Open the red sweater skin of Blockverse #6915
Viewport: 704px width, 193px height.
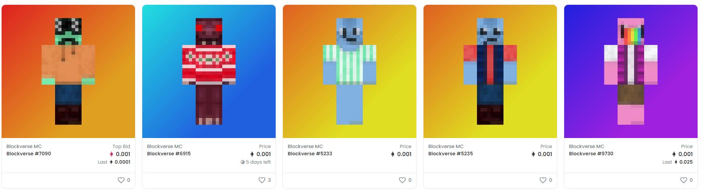pyautogui.click(x=209, y=71)
